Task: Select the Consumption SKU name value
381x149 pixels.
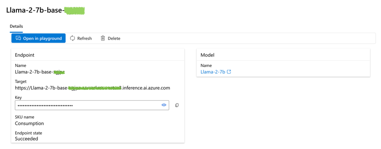Action: (x=29, y=123)
